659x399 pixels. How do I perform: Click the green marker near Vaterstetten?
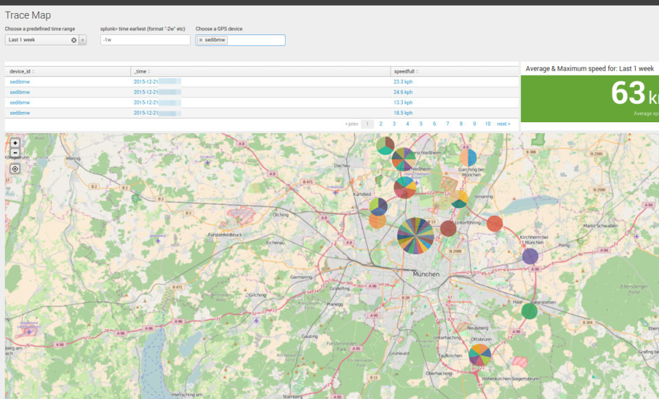(x=529, y=311)
